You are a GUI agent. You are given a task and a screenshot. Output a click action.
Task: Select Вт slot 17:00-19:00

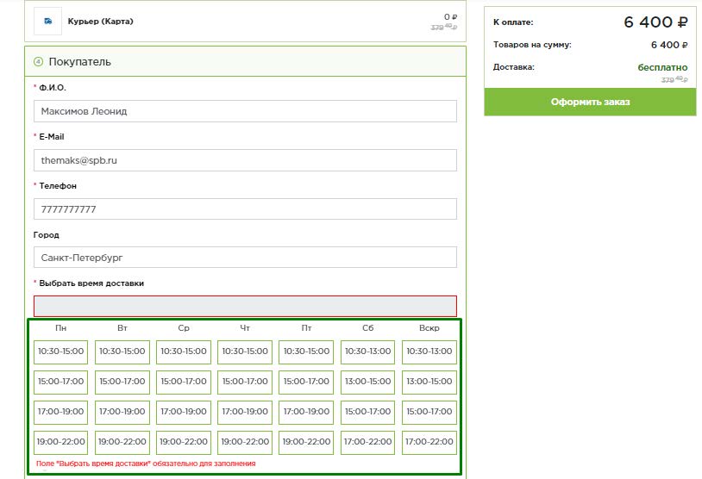(x=122, y=412)
